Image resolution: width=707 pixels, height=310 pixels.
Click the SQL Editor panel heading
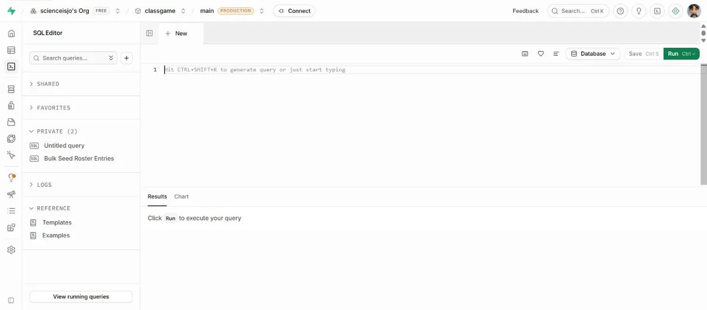pos(48,33)
